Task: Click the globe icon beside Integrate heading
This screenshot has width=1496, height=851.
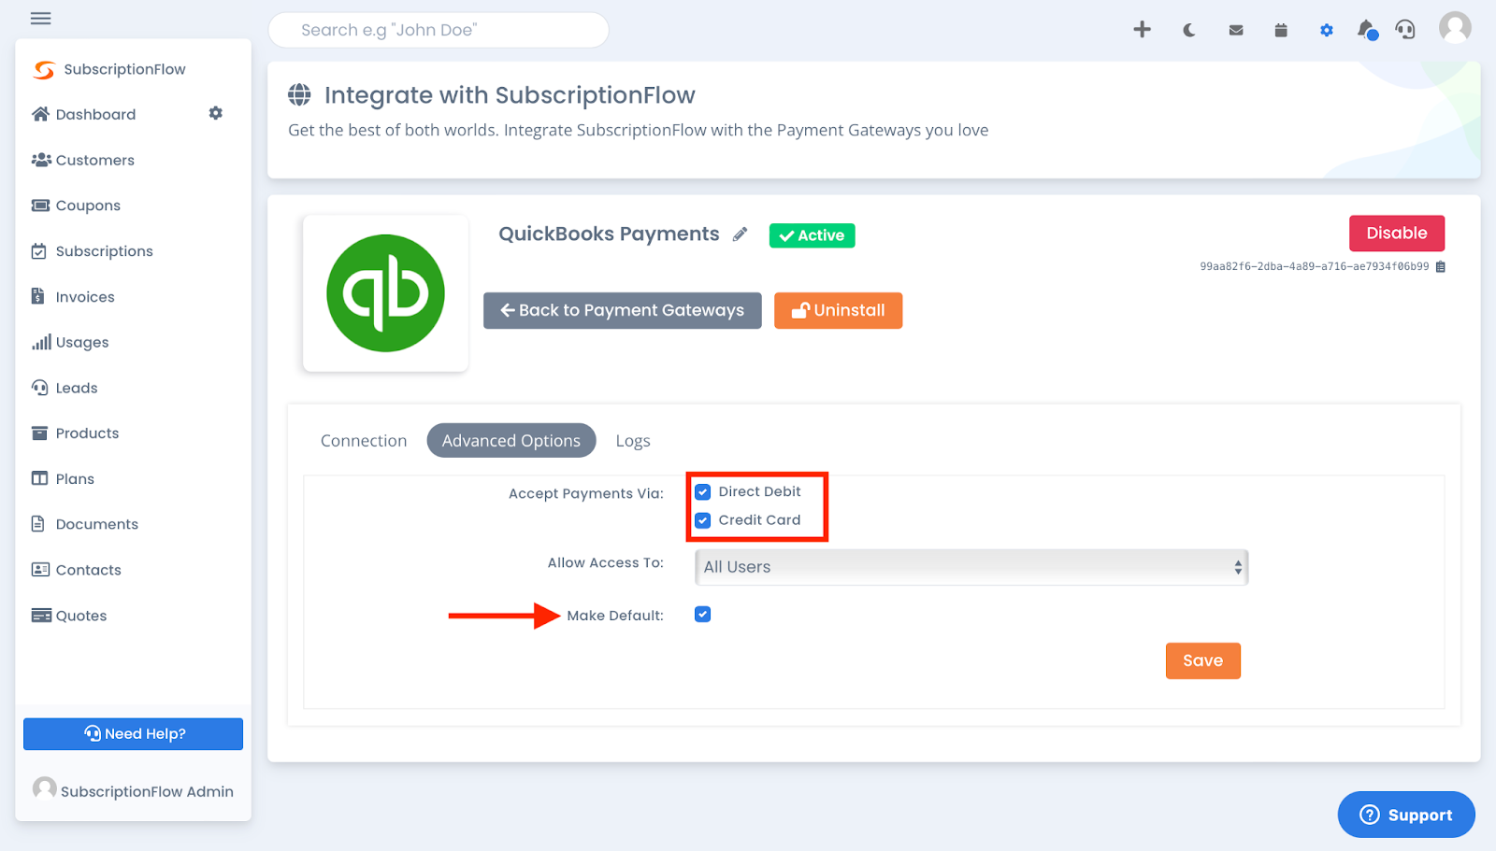Action: point(299,94)
